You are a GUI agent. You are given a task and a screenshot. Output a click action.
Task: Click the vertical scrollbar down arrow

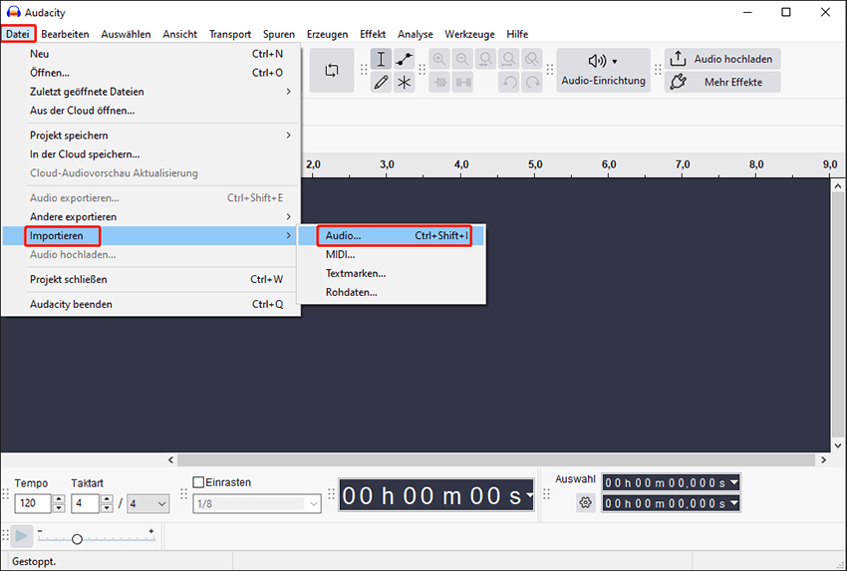838,445
